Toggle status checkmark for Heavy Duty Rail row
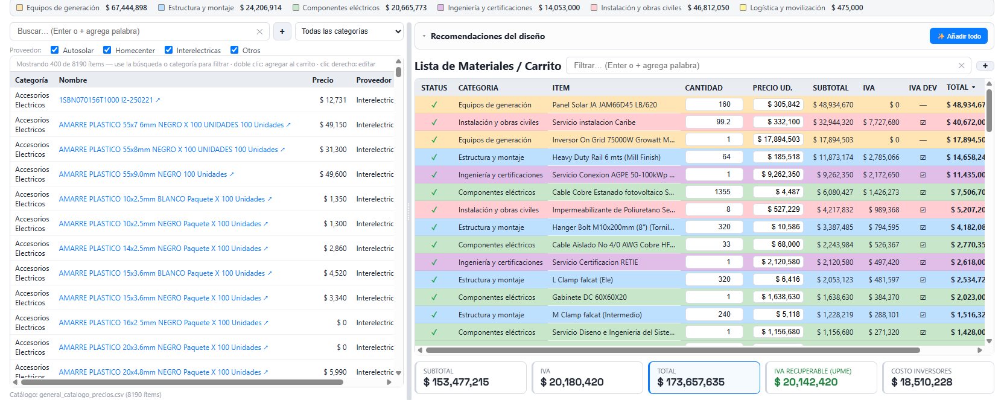The width and height of the screenshot is (1004, 400). [434, 157]
